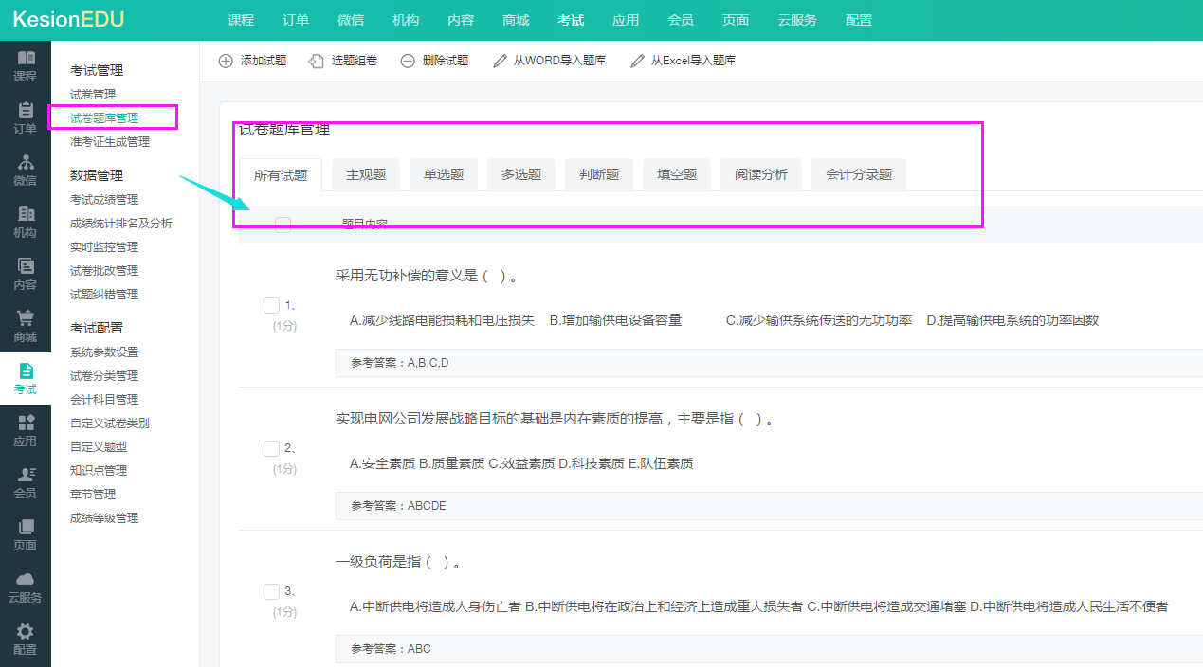Open 试卷管理 link in left panel
This screenshot has width=1203, height=667.
click(93, 95)
